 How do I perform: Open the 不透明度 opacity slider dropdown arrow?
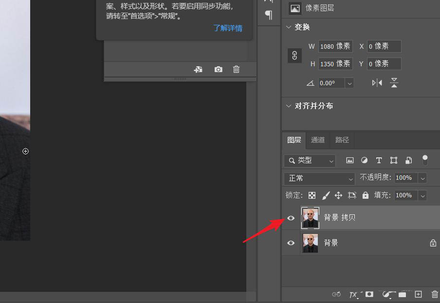point(422,178)
